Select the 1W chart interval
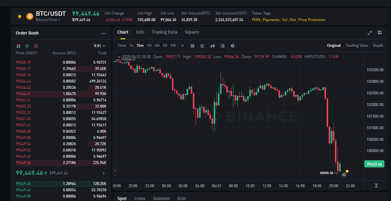The width and height of the screenshot is (391, 201). point(173,46)
